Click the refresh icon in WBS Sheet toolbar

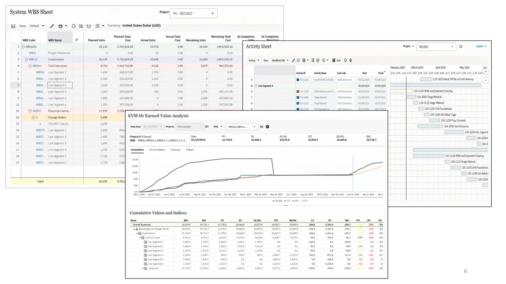click(74, 26)
